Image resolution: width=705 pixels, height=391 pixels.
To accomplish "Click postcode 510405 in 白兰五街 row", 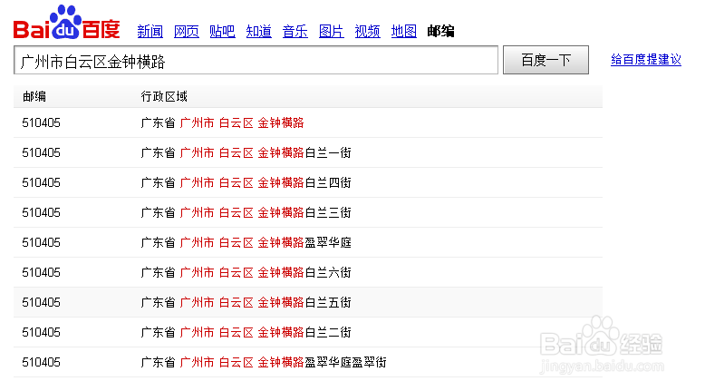I will coord(41,302).
